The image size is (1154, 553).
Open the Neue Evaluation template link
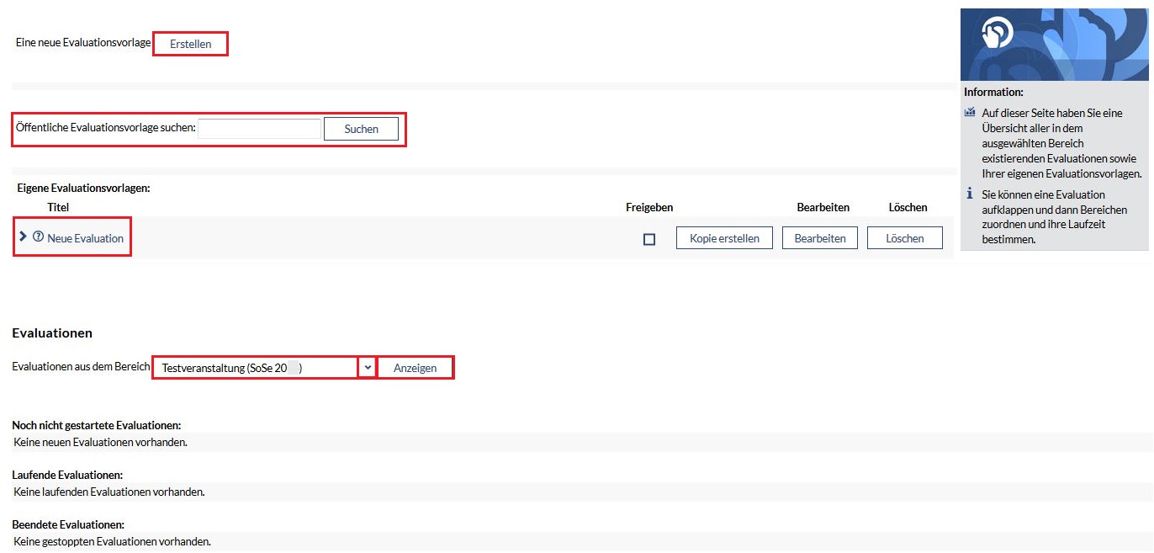pyautogui.click(x=85, y=238)
